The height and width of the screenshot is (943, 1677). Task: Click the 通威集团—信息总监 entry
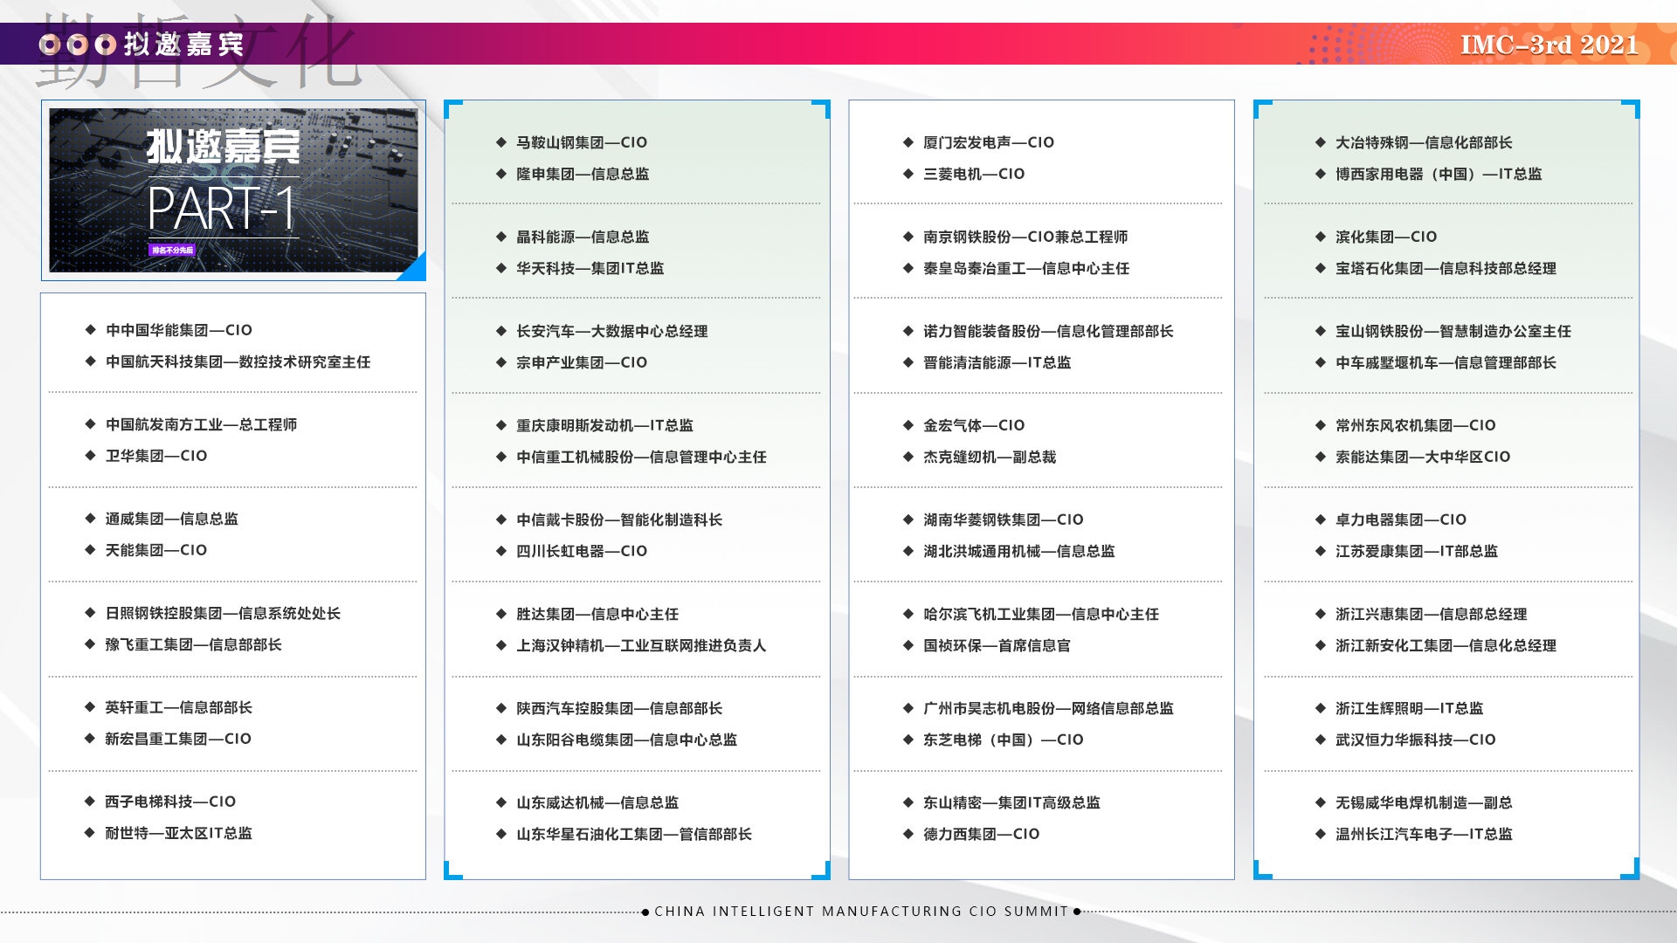point(172,519)
